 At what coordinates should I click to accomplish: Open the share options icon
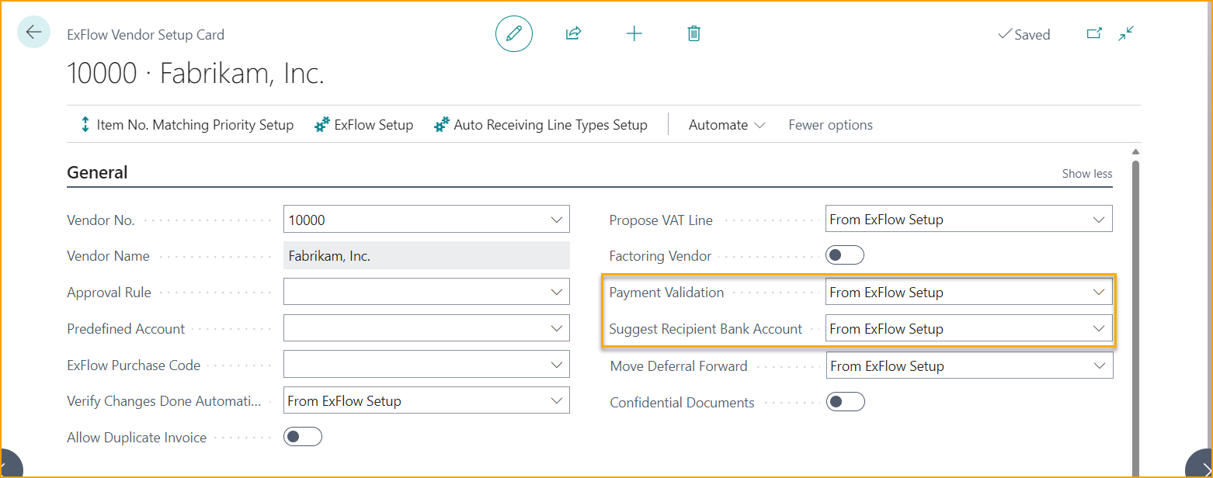click(x=573, y=33)
